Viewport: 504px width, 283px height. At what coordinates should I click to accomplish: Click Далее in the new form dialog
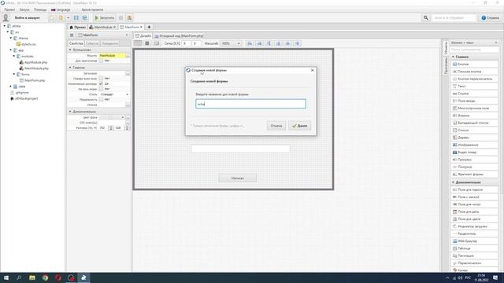(299, 126)
